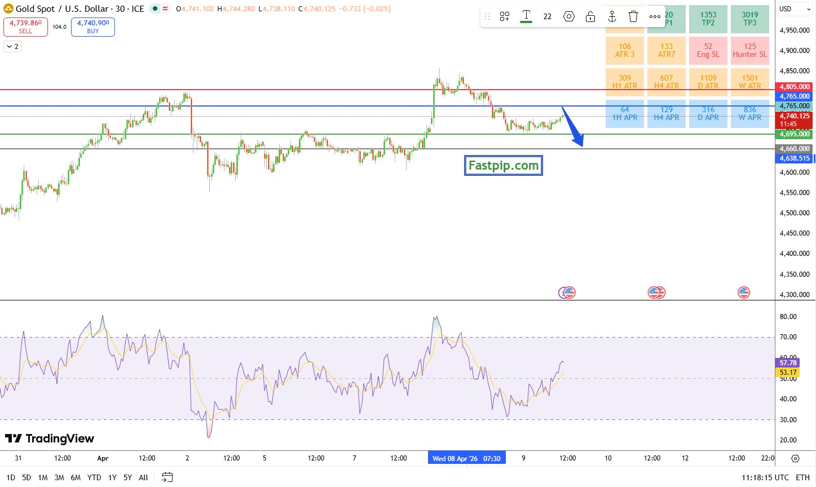Click the SELL 4,739.86 button
The width and height of the screenshot is (816, 487).
point(25,26)
